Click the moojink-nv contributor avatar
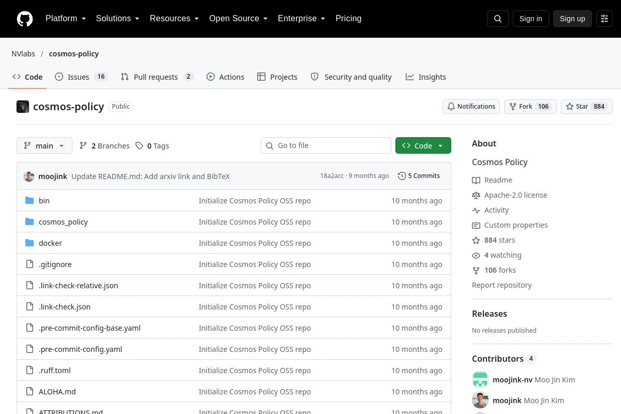 480,379
